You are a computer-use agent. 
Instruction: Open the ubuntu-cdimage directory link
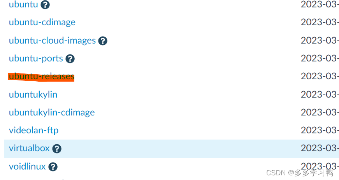click(42, 22)
